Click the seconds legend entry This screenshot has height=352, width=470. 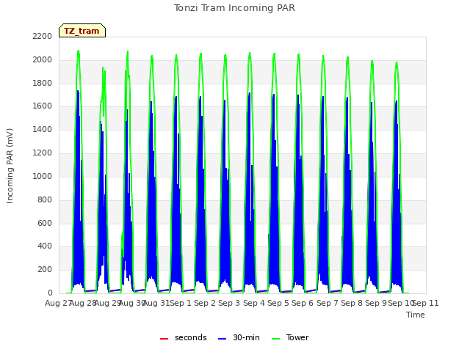pyautogui.click(x=183, y=337)
